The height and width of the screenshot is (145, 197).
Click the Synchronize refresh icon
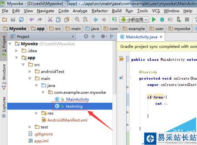point(21,20)
